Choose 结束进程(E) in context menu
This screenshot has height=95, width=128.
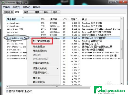39,47
